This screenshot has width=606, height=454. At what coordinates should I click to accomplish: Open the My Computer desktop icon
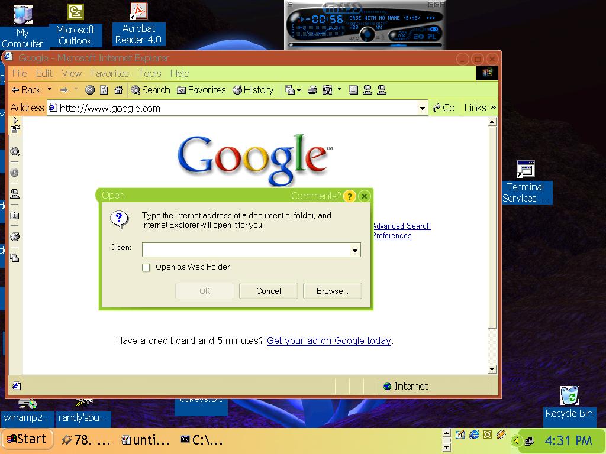tap(22, 26)
